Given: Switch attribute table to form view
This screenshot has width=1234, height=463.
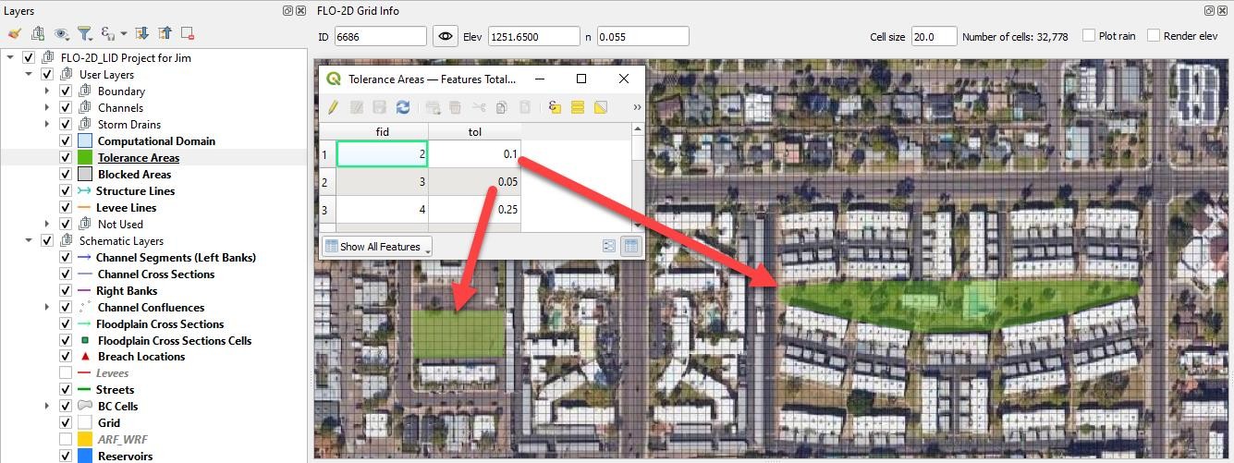Looking at the screenshot, I should 609,247.
